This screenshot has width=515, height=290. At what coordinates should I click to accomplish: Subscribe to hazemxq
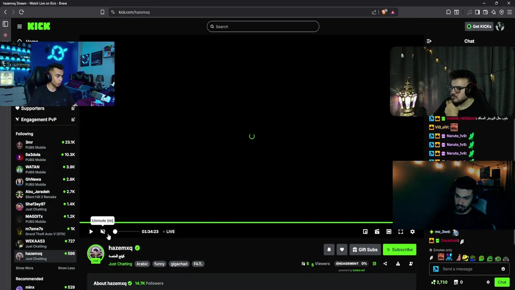click(x=400, y=250)
